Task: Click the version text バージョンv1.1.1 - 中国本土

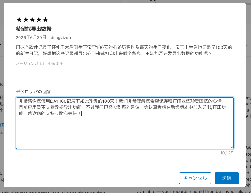Action: 39,64
